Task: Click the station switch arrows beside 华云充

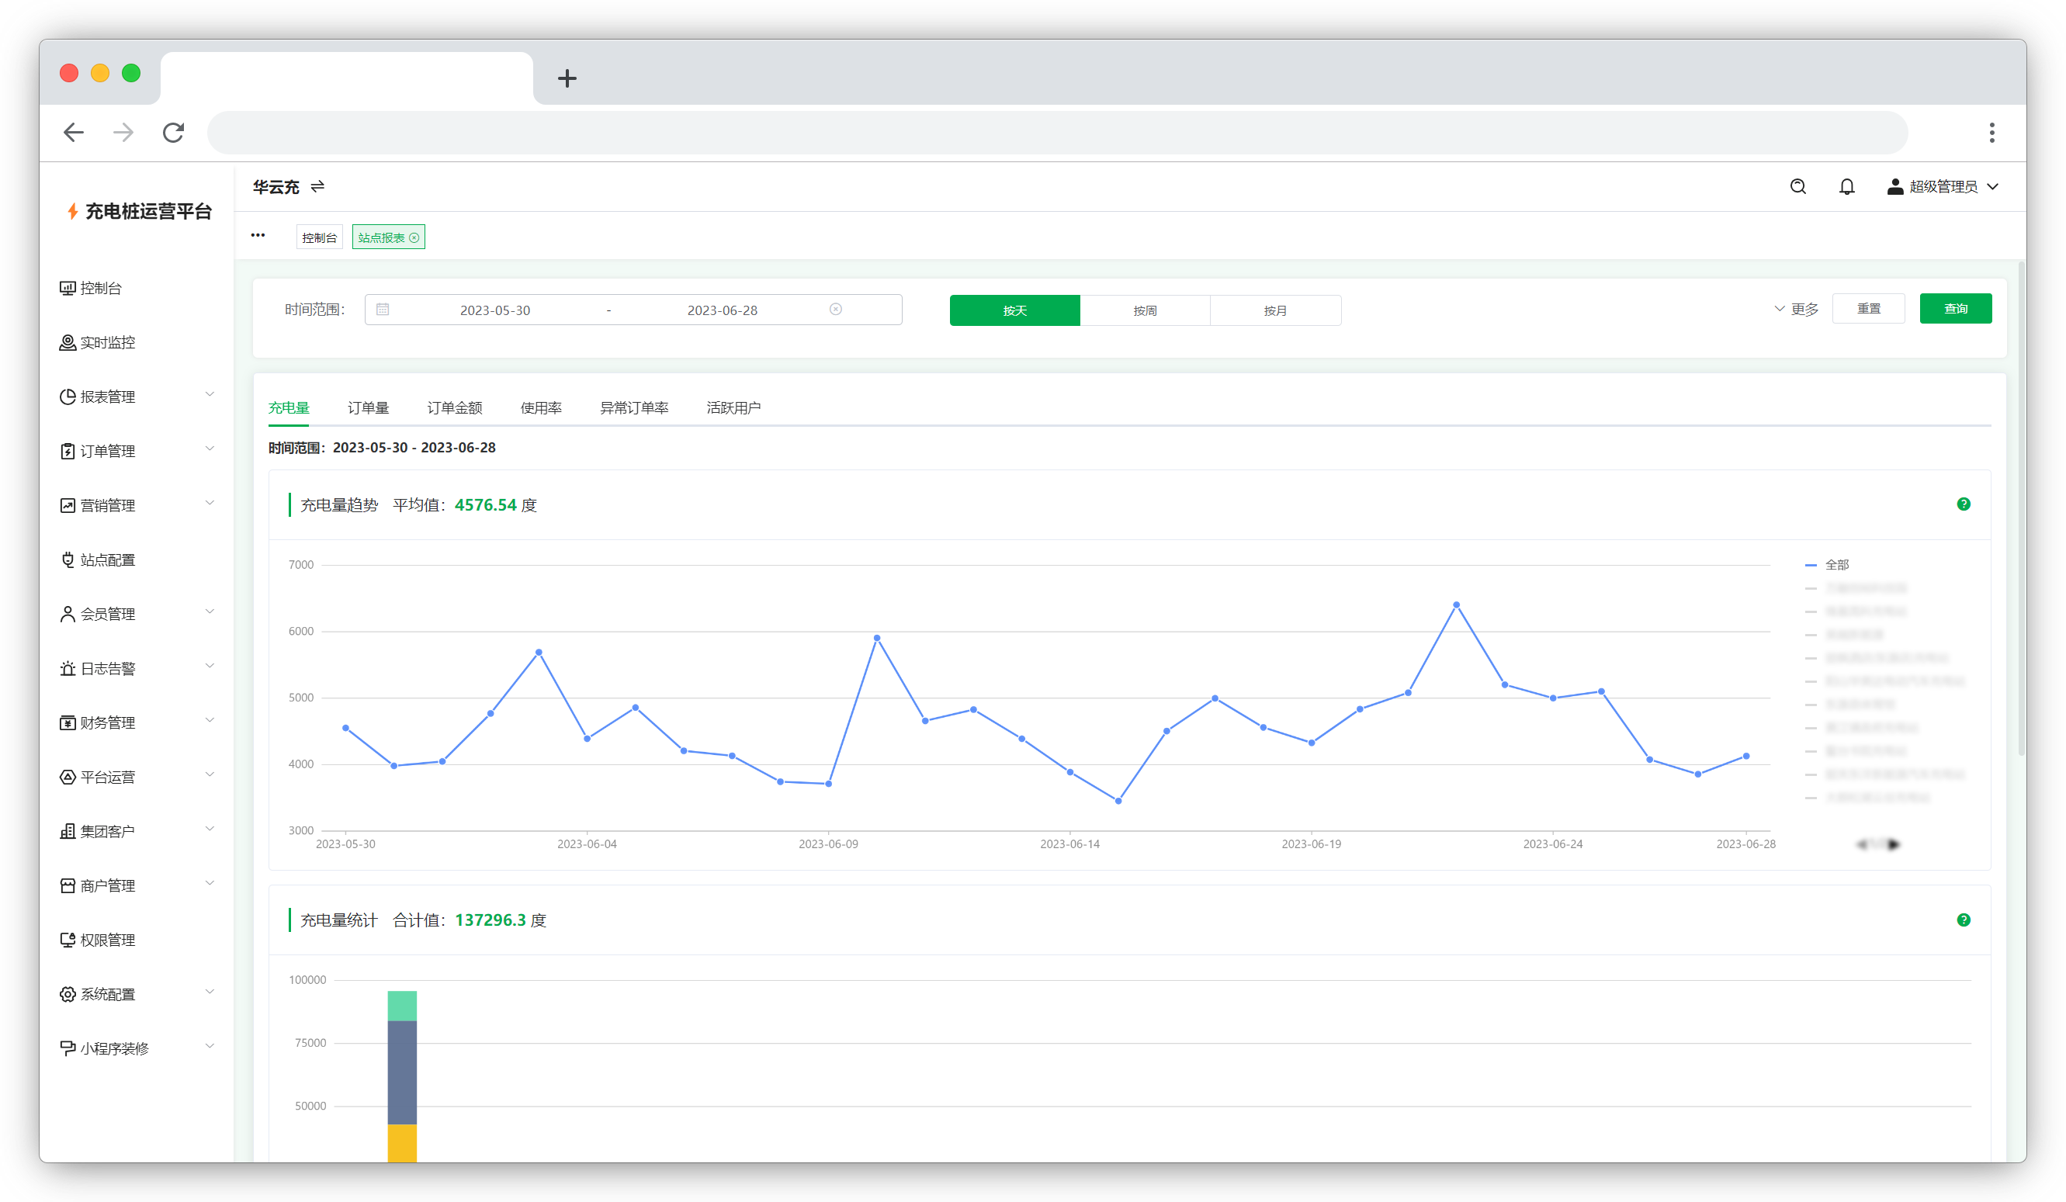Action: [317, 187]
